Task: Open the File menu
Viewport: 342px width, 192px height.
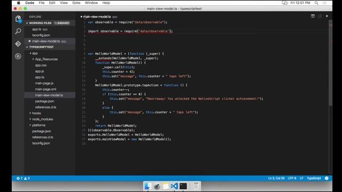Action: [42, 3]
